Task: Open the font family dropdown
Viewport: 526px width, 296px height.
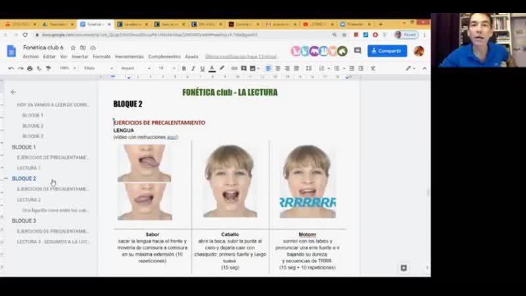Action: [x=135, y=68]
